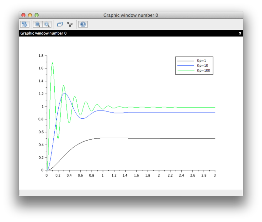Minimize the window using yellow button
The image size is (262, 222).
[30, 15]
